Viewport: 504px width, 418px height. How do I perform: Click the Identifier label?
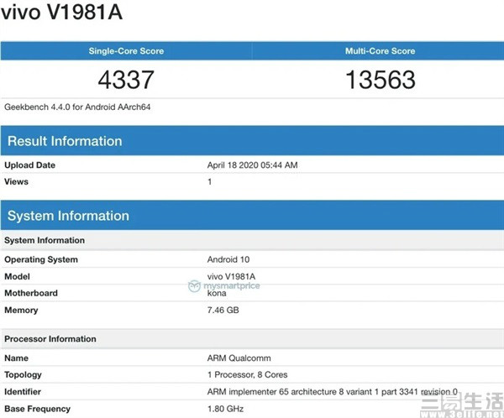click(23, 392)
